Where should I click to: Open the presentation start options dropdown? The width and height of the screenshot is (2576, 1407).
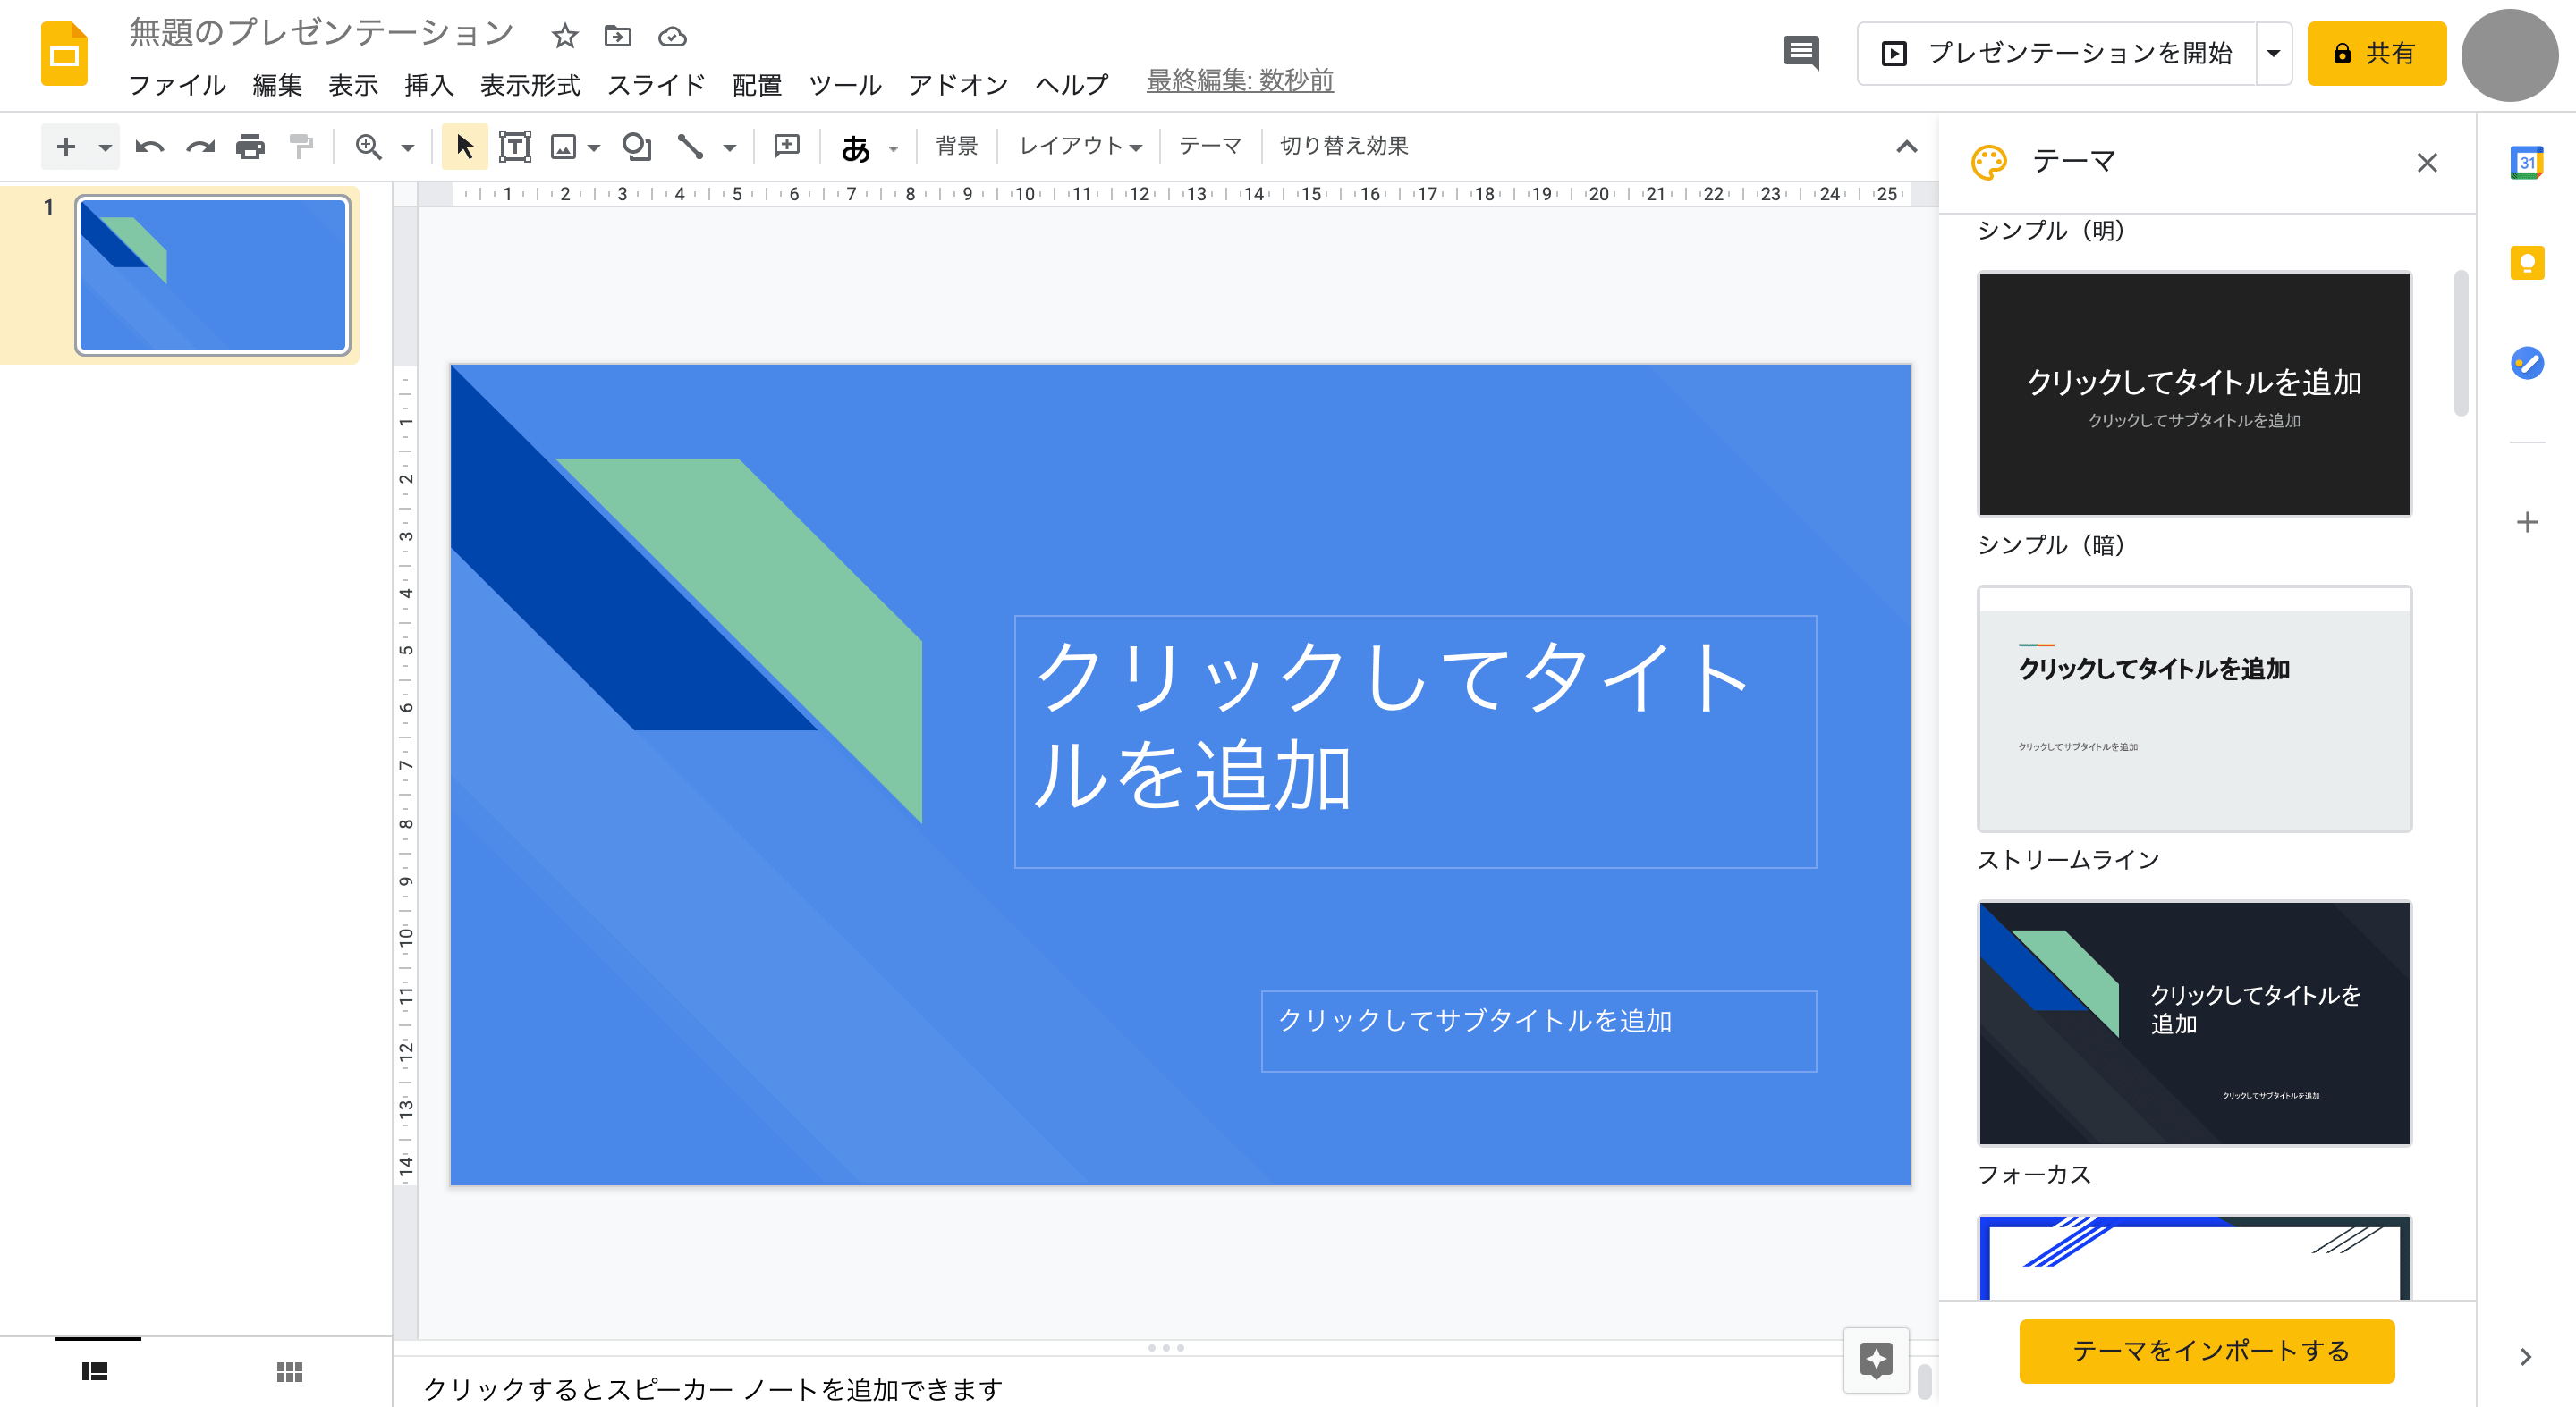point(2273,53)
